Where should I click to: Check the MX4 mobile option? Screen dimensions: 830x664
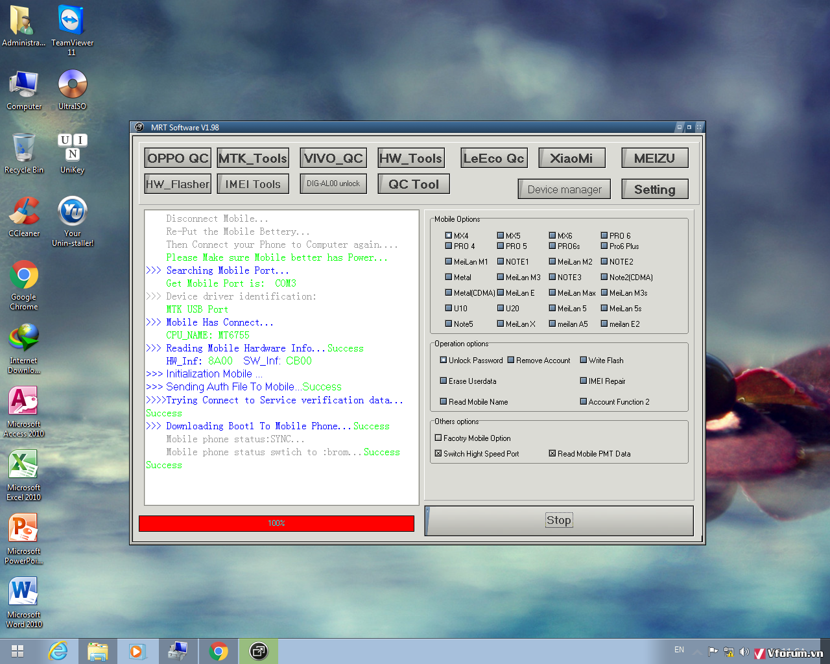point(449,235)
